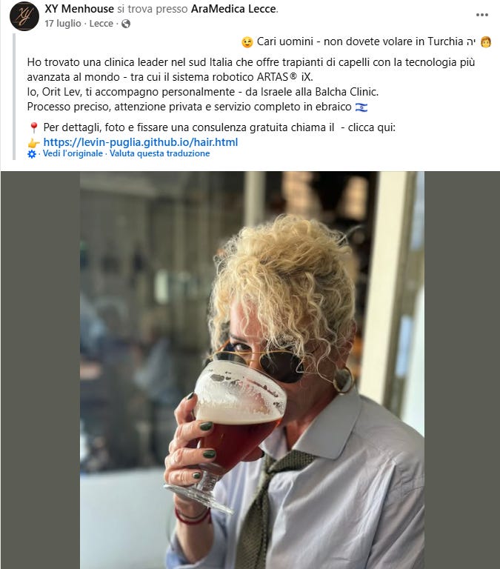Viewport: 500px width, 569px height.
Task: Open the levin-puglia.github.io hair.html link
Action: click(141, 142)
